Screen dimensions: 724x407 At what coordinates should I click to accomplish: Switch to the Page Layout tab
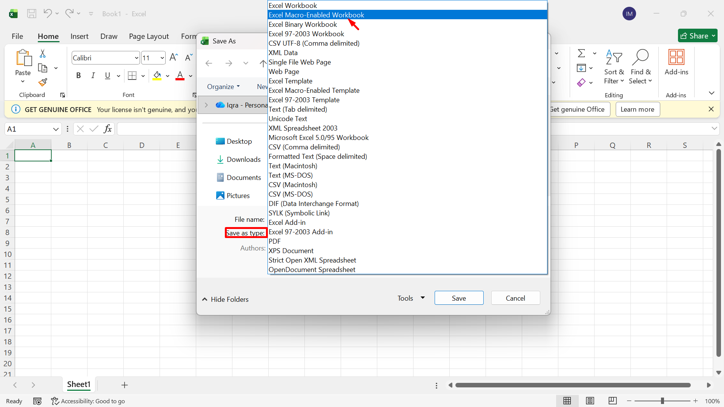click(x=149, y=36)
